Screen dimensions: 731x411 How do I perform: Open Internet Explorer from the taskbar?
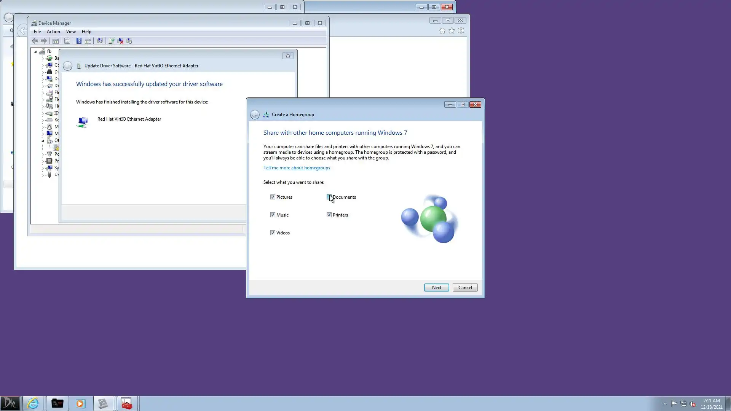33,403
